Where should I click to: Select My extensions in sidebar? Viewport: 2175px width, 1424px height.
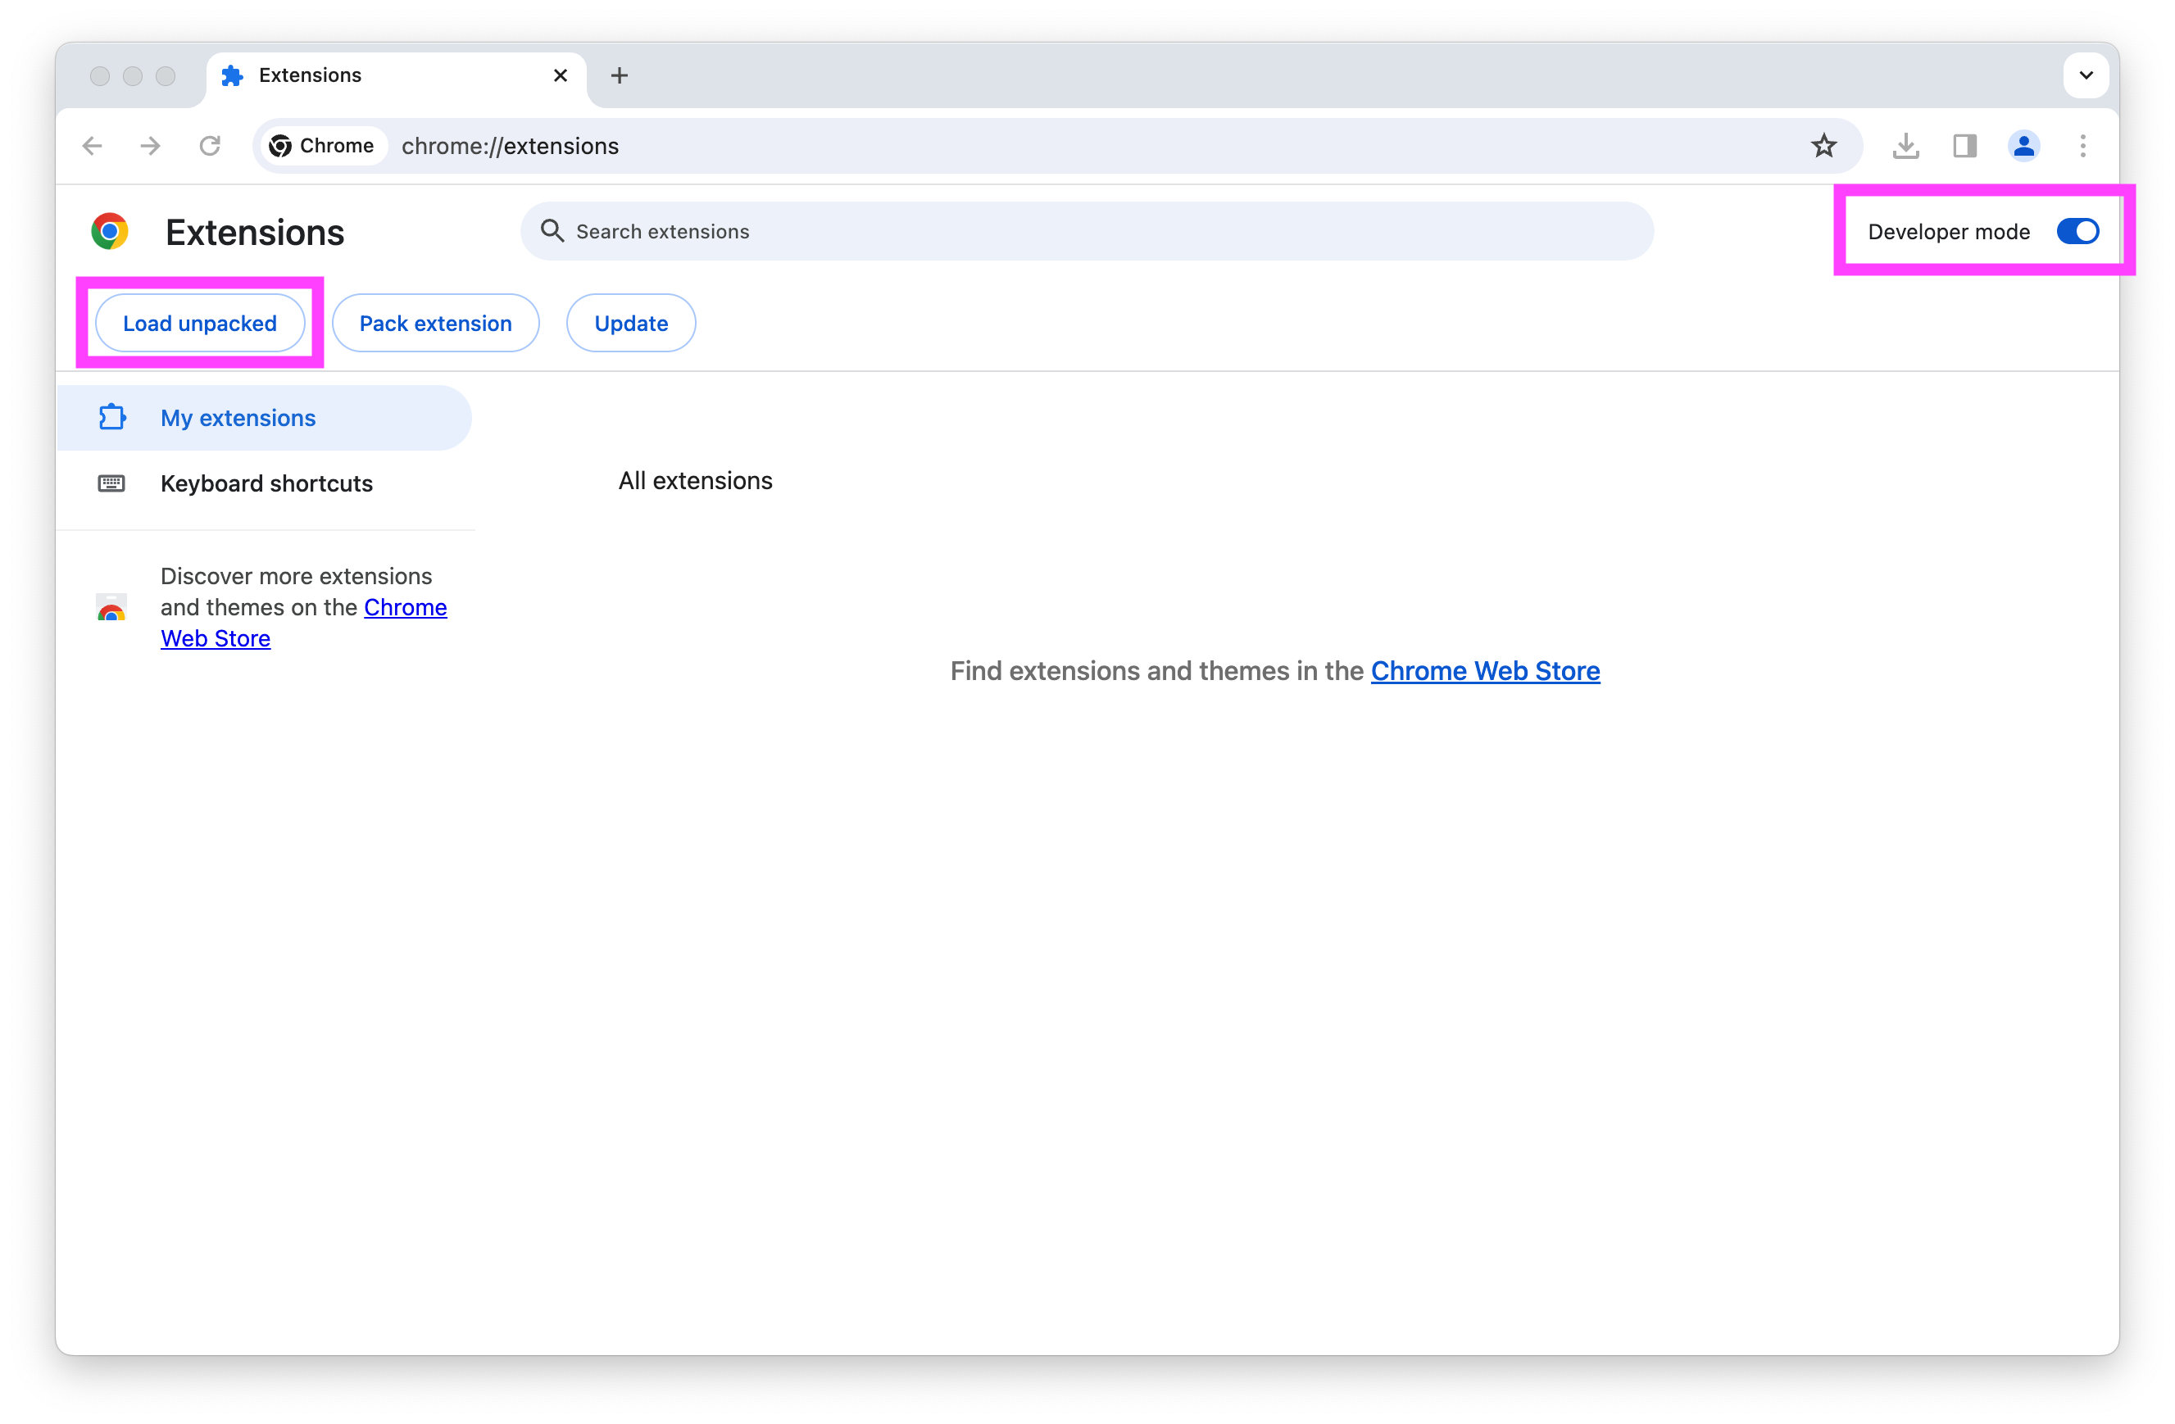[238, 419]
